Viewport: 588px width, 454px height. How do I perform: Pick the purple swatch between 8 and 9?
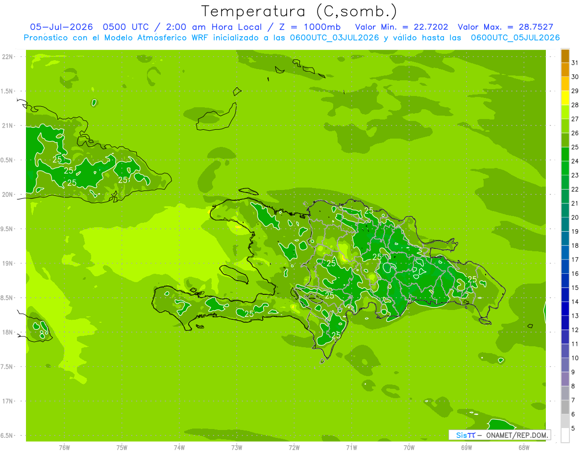tap(565, 379)
